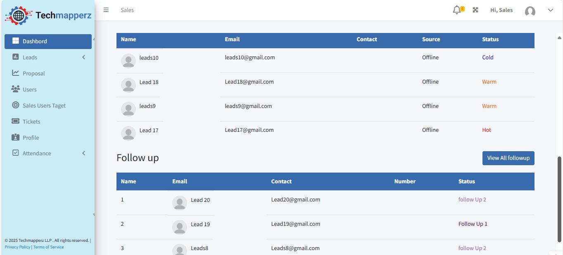Click the Warm status for Lead 18

(x=489, y=82)
